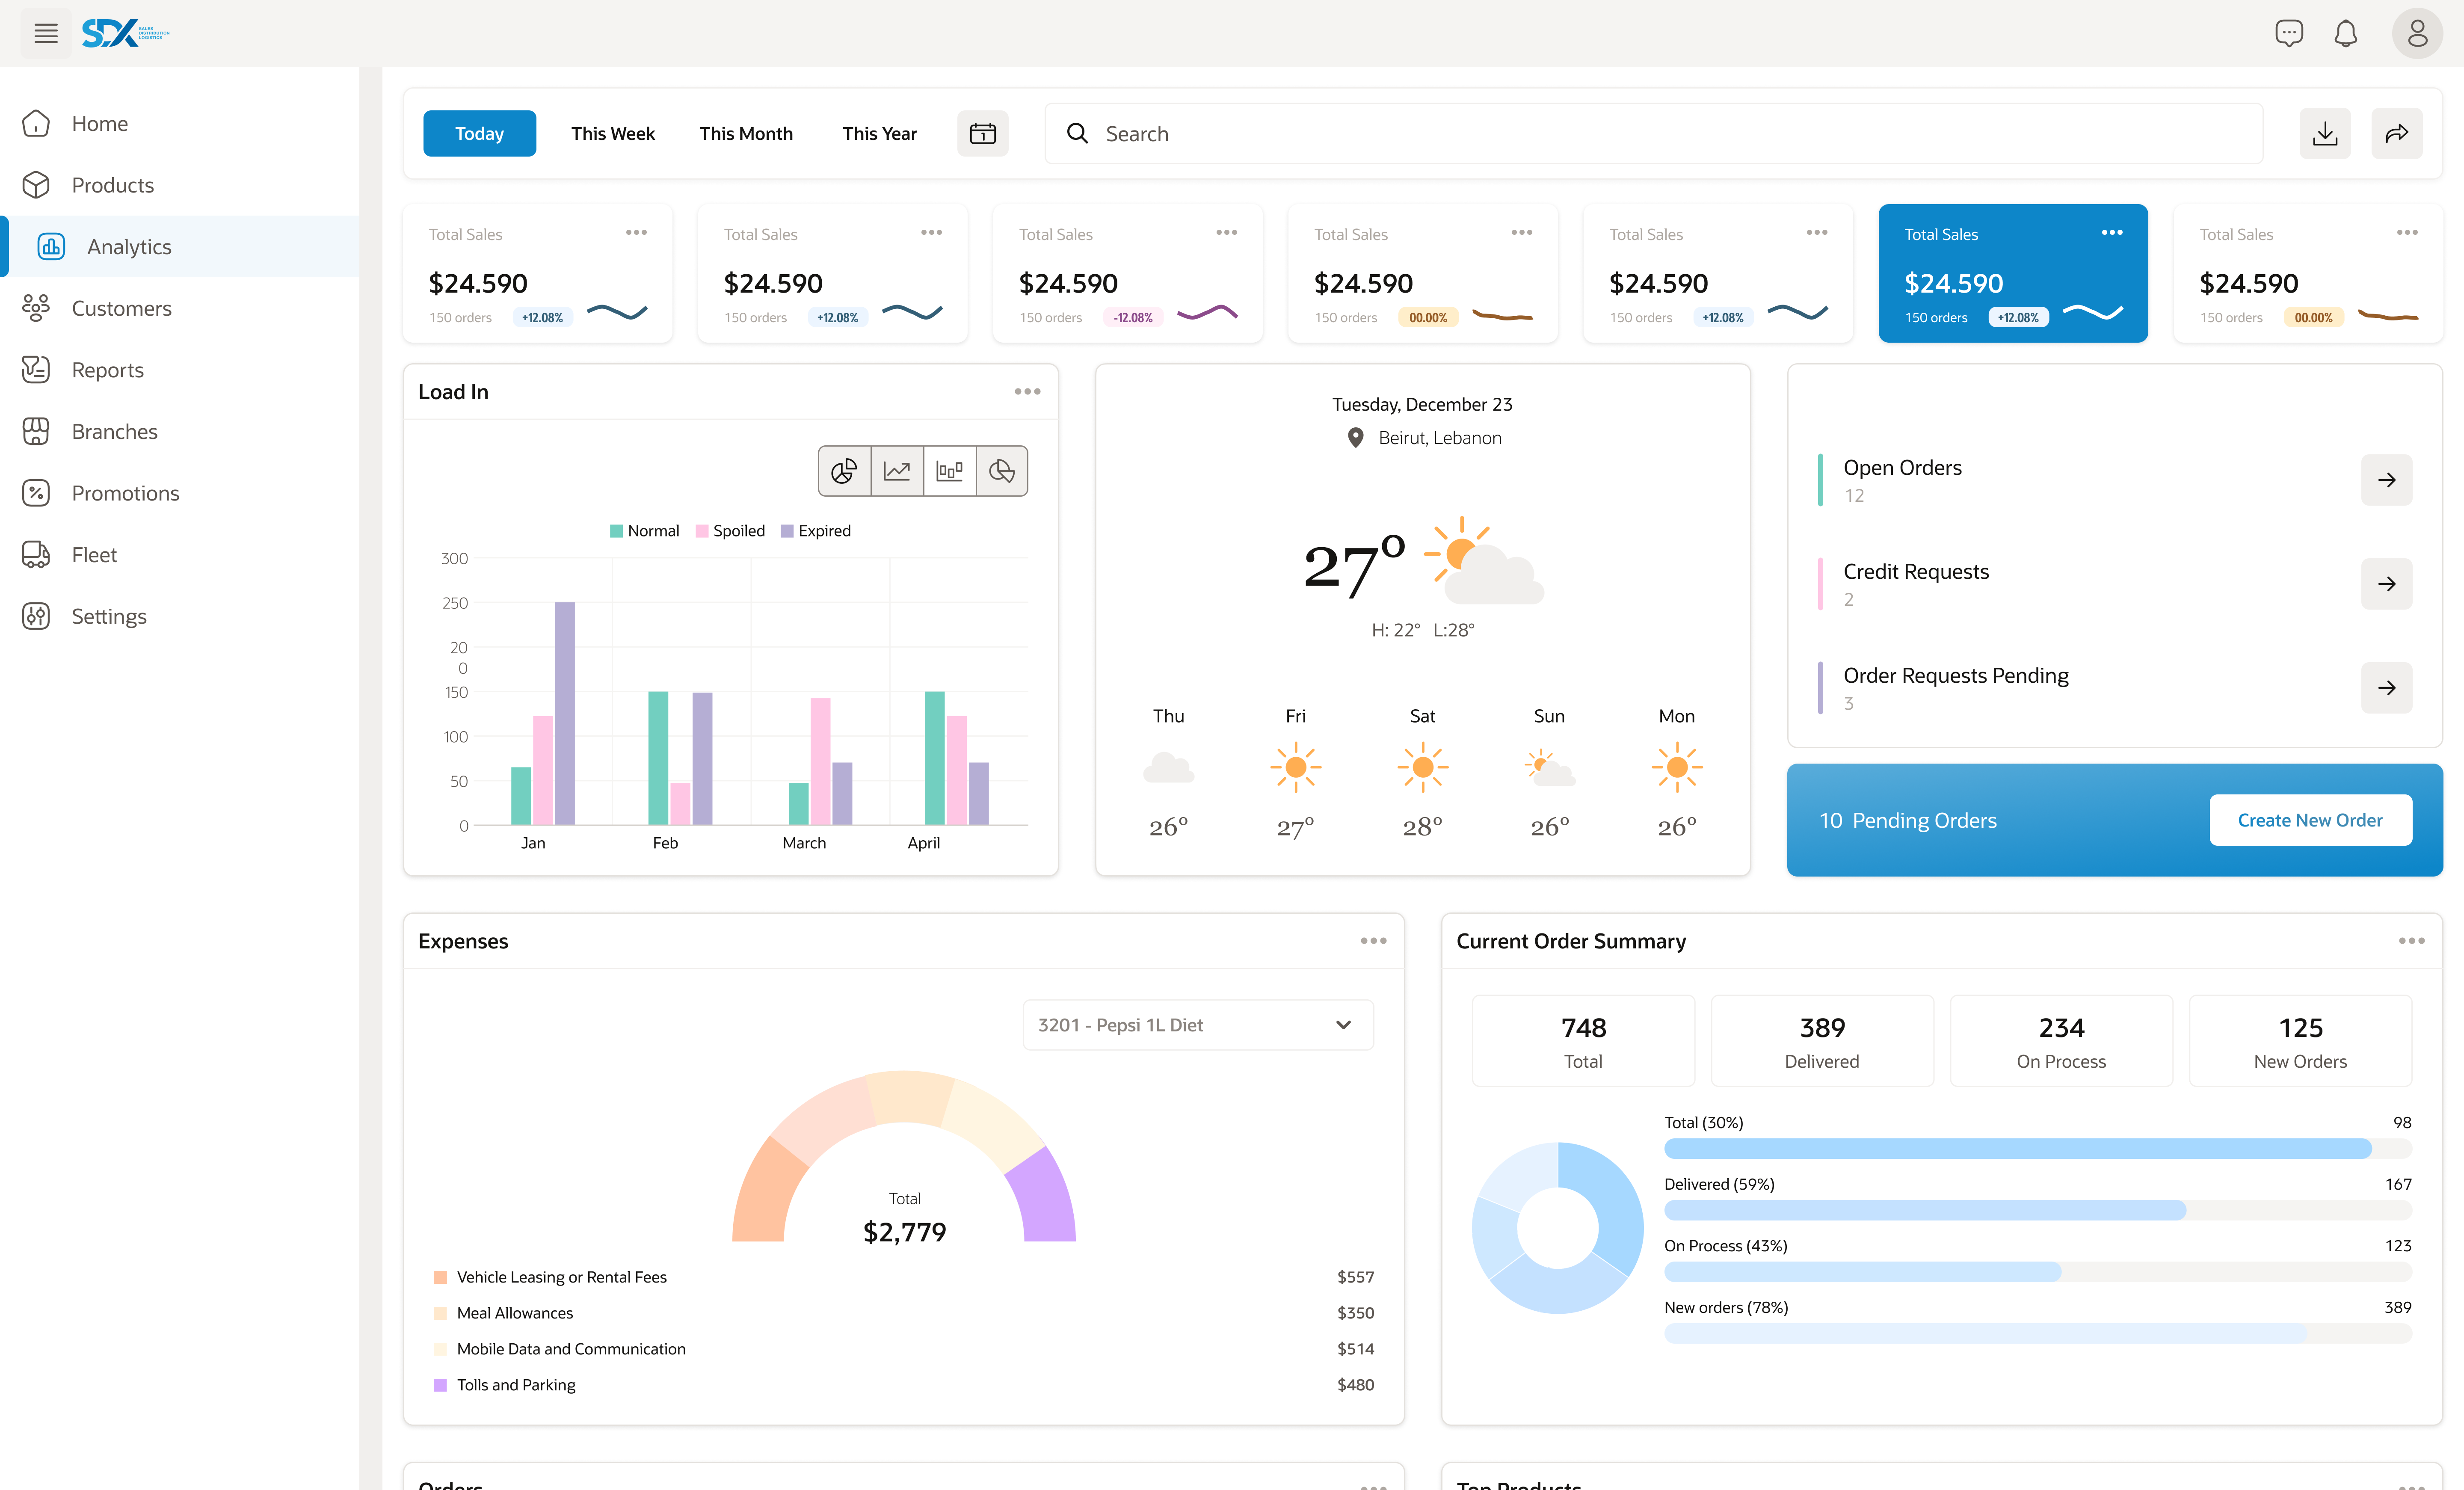Select the This Week tab
The image size is (2464, 1490).
[x=613, y=132]
